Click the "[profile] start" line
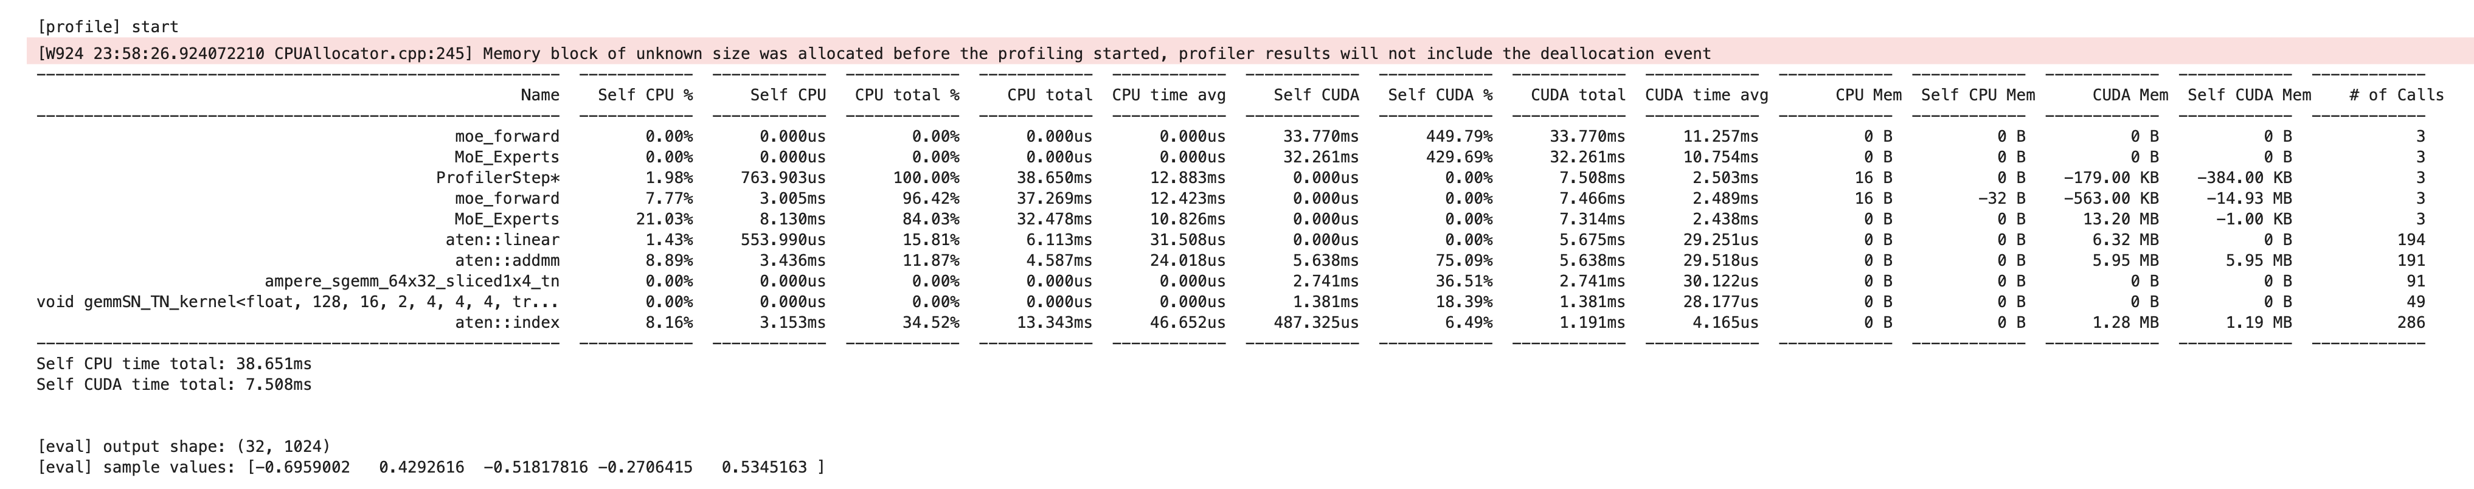 coord(108,27)
